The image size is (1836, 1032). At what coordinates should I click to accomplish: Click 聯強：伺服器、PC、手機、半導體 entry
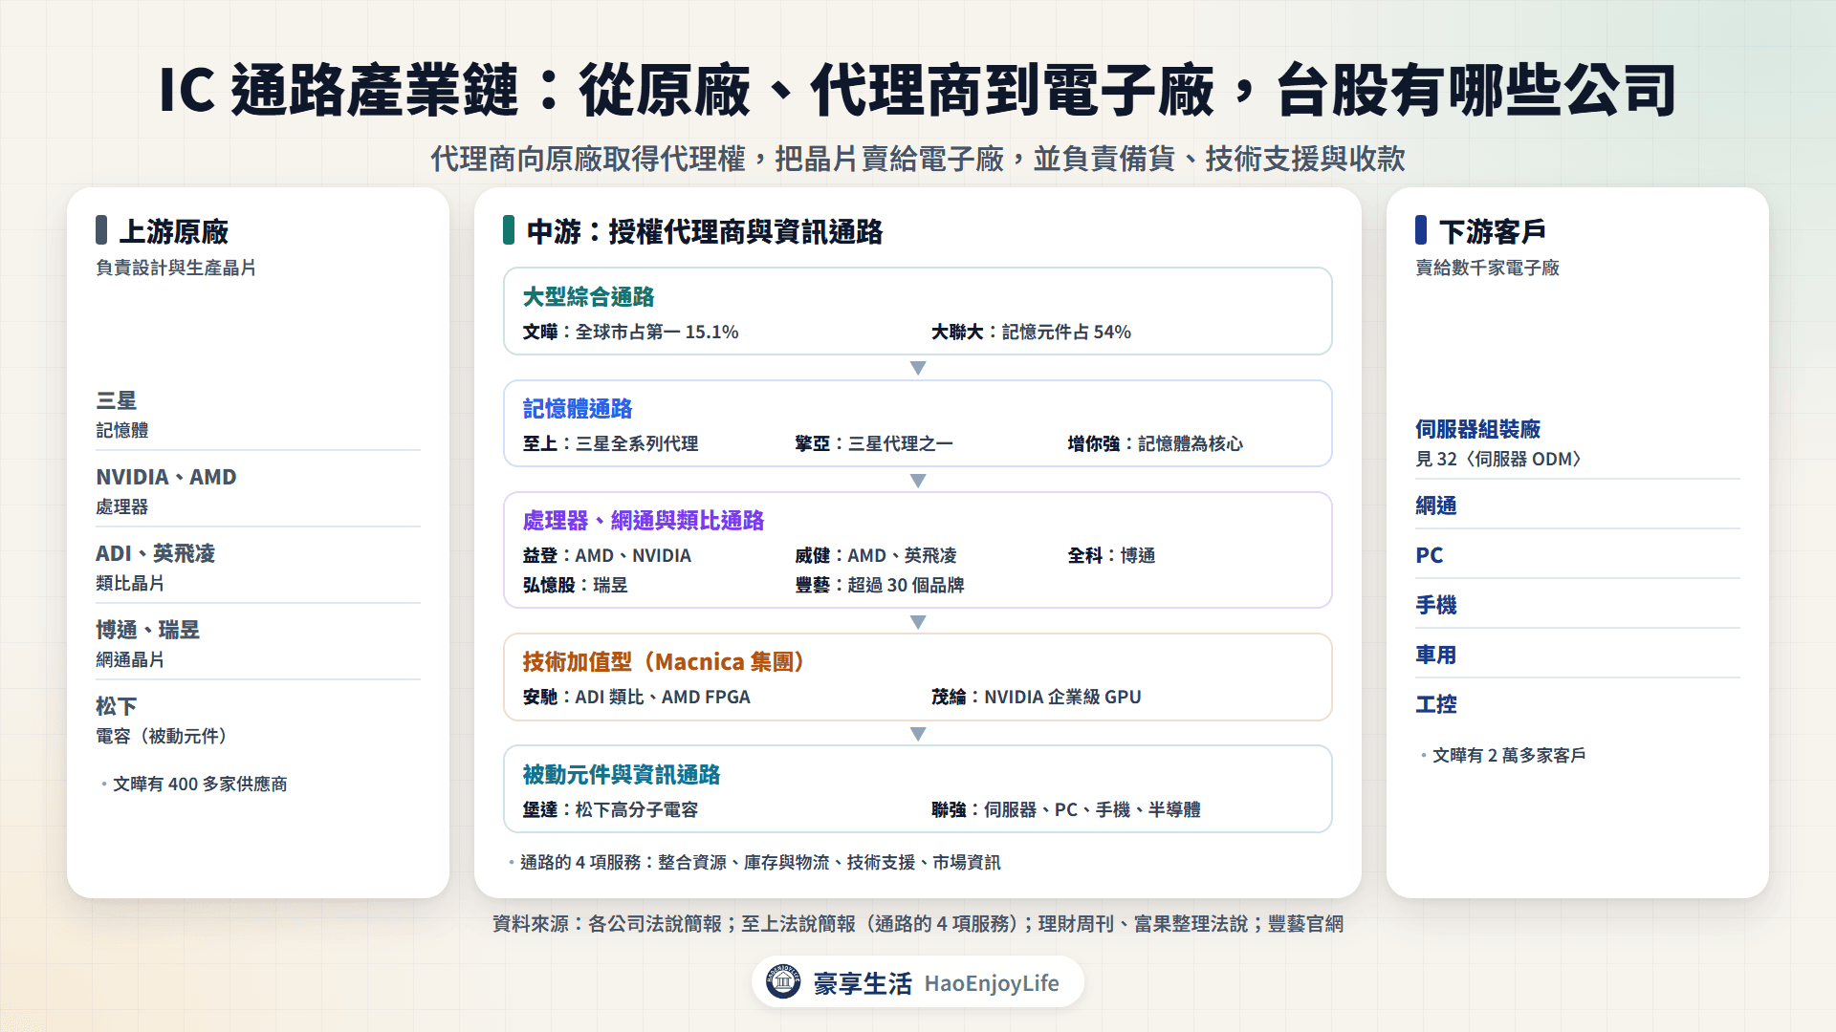tap(1066, 809)
